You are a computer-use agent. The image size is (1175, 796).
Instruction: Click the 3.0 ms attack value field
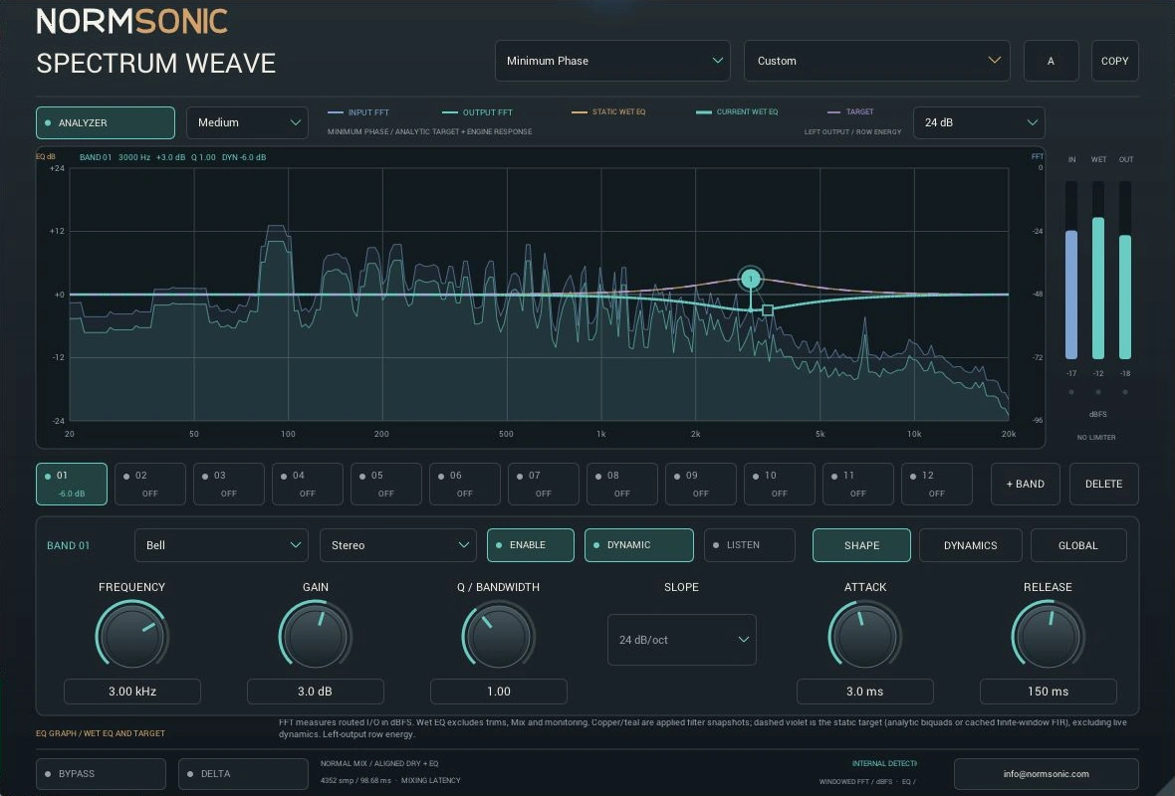[x=864, y=692]
